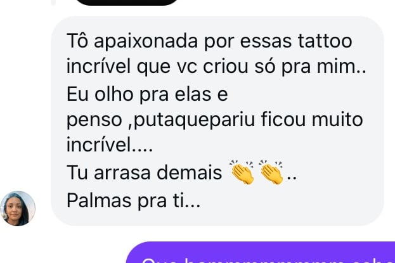Open the sender's profile picture avatar
The width and height of the screenshot is (395, 263).
coord(18,208)
